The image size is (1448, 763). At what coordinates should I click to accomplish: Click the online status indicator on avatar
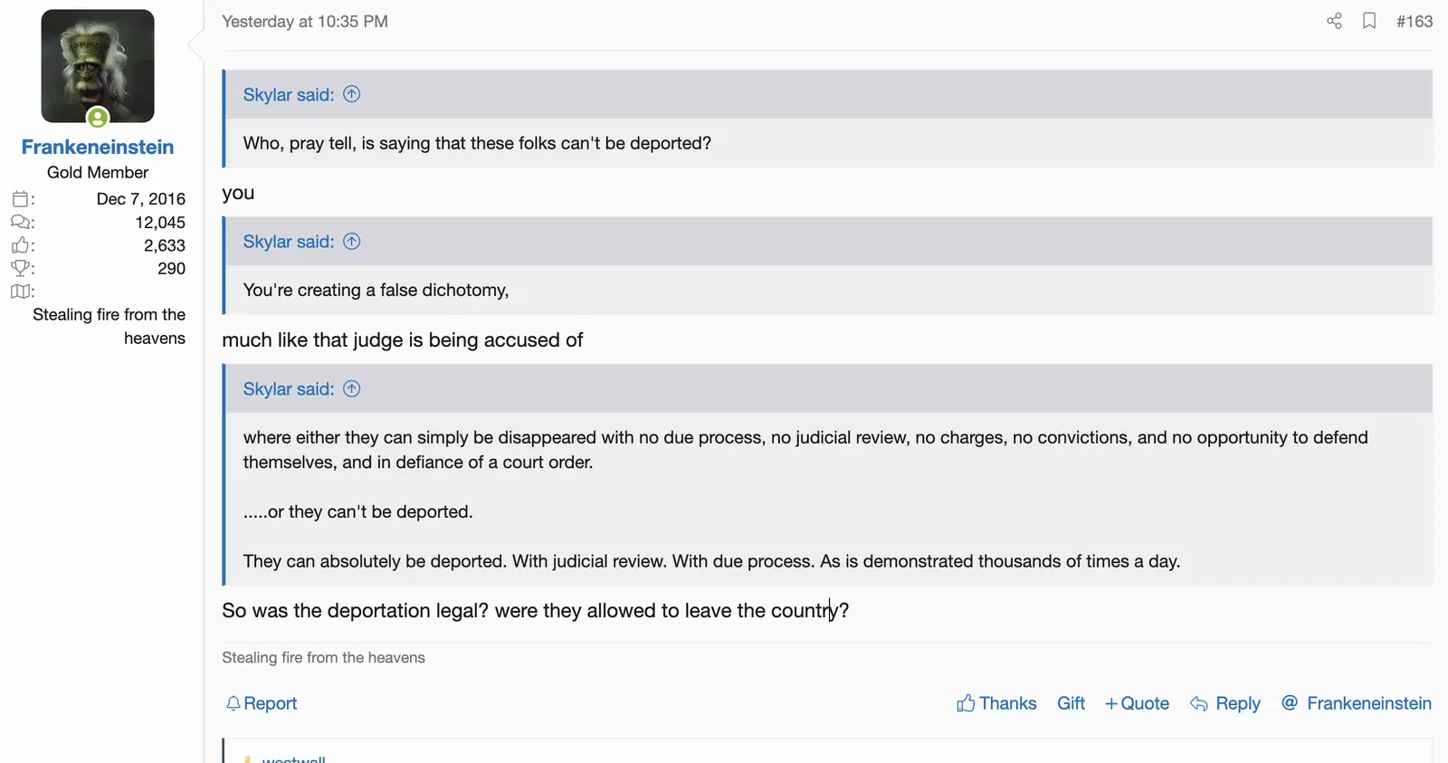tap(98, 118)
